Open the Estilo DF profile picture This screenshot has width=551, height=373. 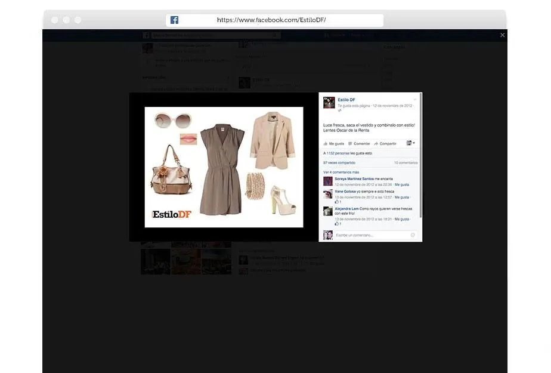click(329, 103)
